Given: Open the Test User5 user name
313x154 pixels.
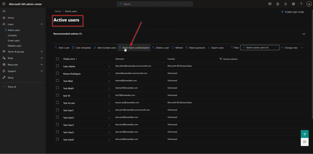Looking at the screenshot, I should 68,132.
